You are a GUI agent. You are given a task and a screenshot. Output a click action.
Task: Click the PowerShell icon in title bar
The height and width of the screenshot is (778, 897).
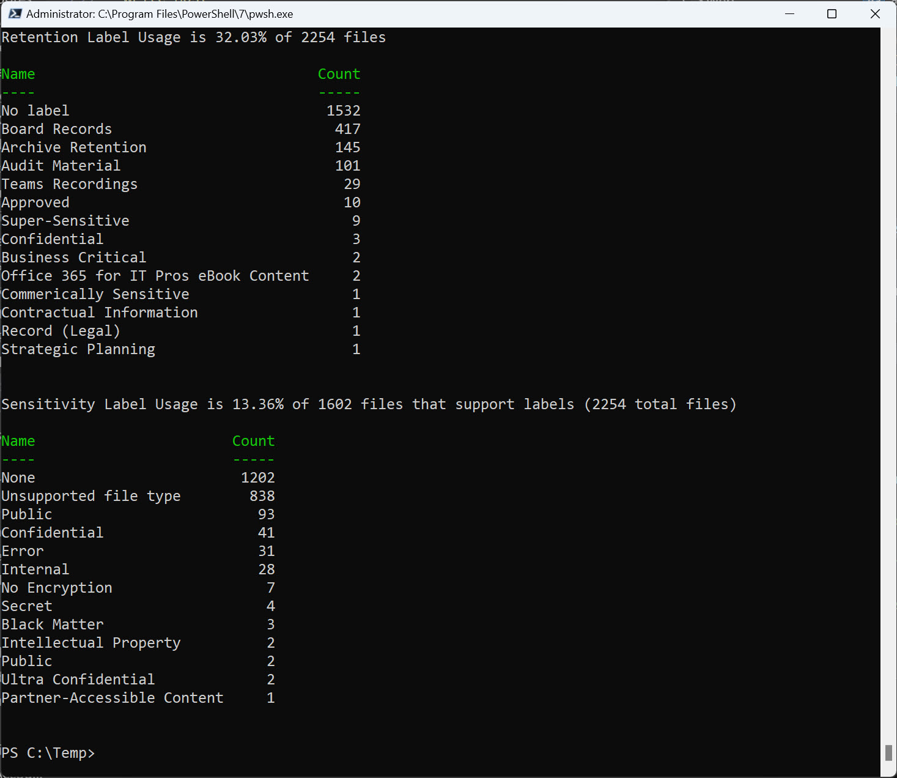click(x=15, y=13)
